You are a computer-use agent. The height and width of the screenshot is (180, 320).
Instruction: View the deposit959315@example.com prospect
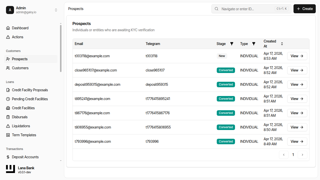point(297,84)
